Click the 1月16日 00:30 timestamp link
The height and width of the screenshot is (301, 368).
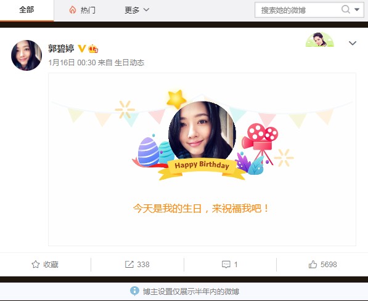click(72, 63)
